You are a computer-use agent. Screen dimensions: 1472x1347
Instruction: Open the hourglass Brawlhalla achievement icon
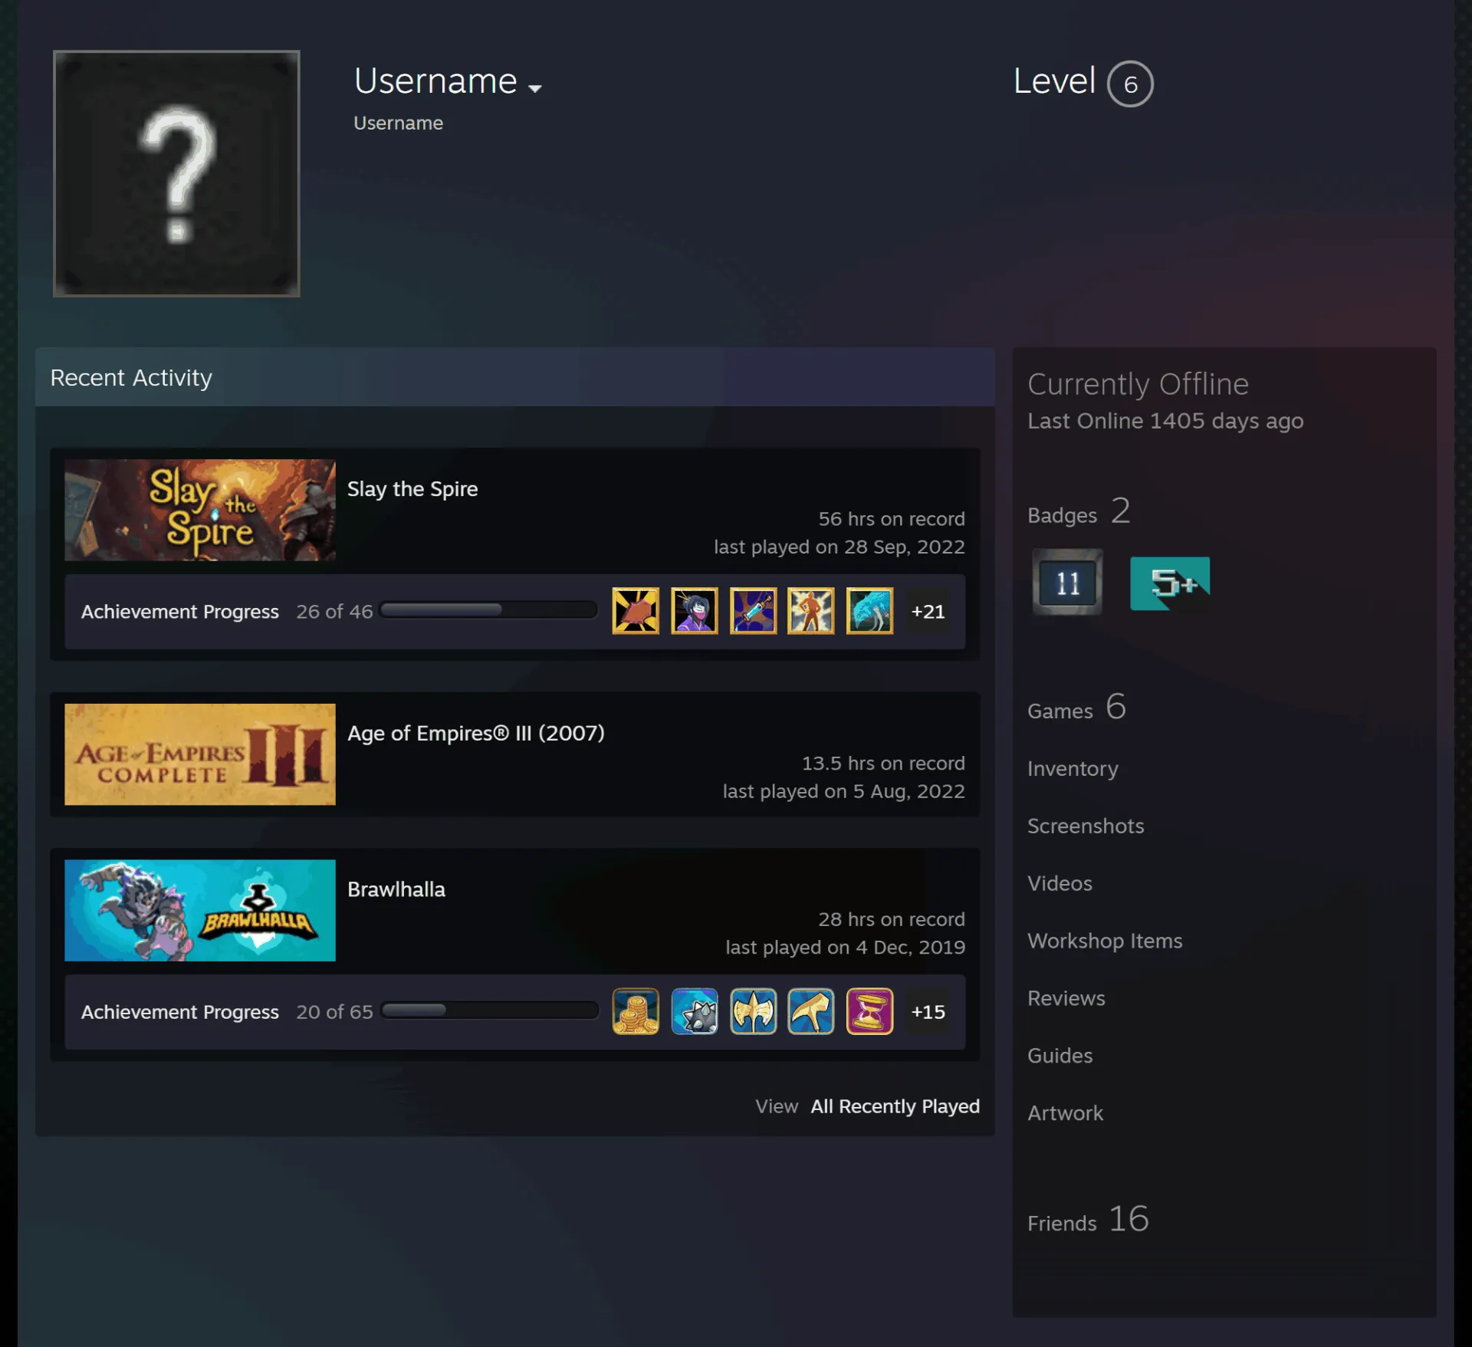click(x=870, y=1011)
